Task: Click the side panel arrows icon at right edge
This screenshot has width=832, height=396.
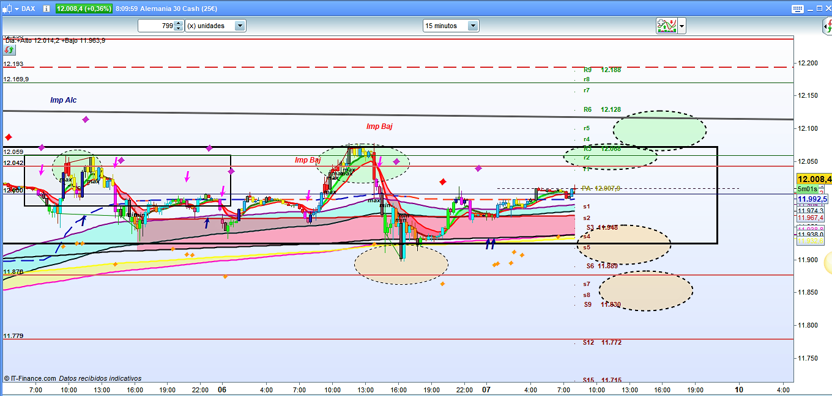Action: (826, 26)
